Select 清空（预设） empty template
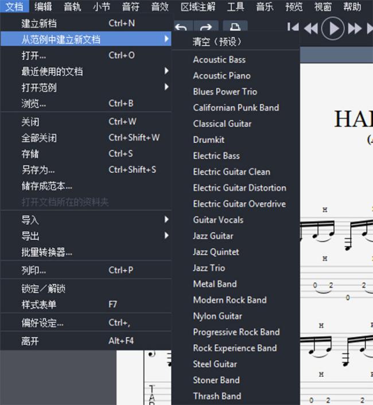373x405 pixels. pyautogui.click(x=217, y=42)
